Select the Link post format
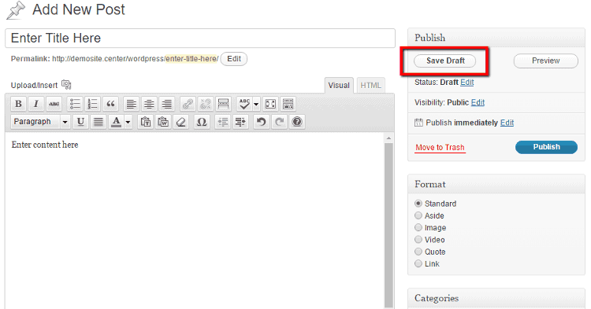 pyautogui.click(x=418, y=263)
